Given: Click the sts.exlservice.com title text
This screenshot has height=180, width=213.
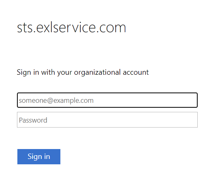Looking at the screenshot, I should tap(72, 28).
